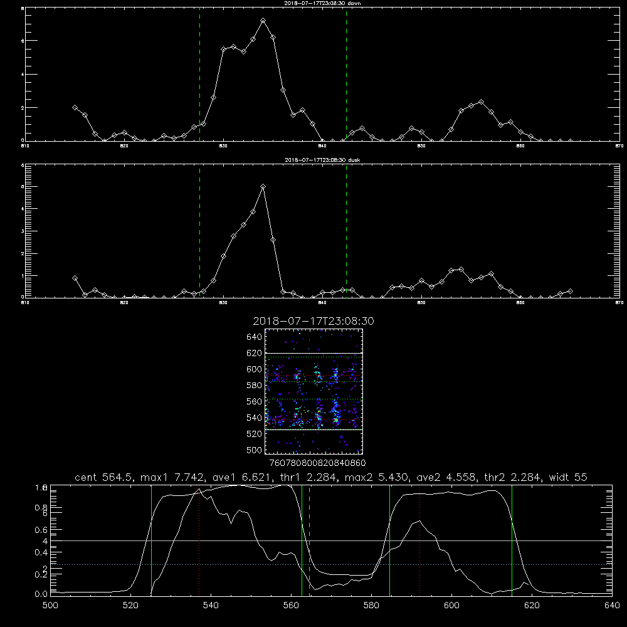
Task: Click the secondary dawn peak diamond near 856
Action: 481,102
